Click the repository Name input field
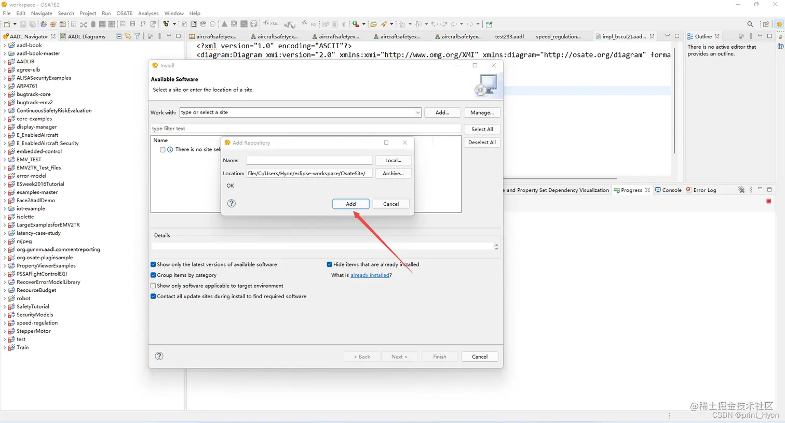Image resolution: width=785 pixels, height=423 pixels. pos(309,160)
